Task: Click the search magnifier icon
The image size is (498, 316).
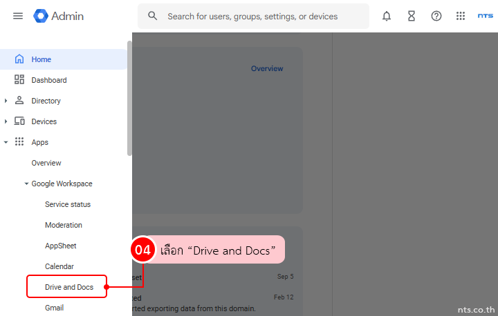Action: [153, 16]
